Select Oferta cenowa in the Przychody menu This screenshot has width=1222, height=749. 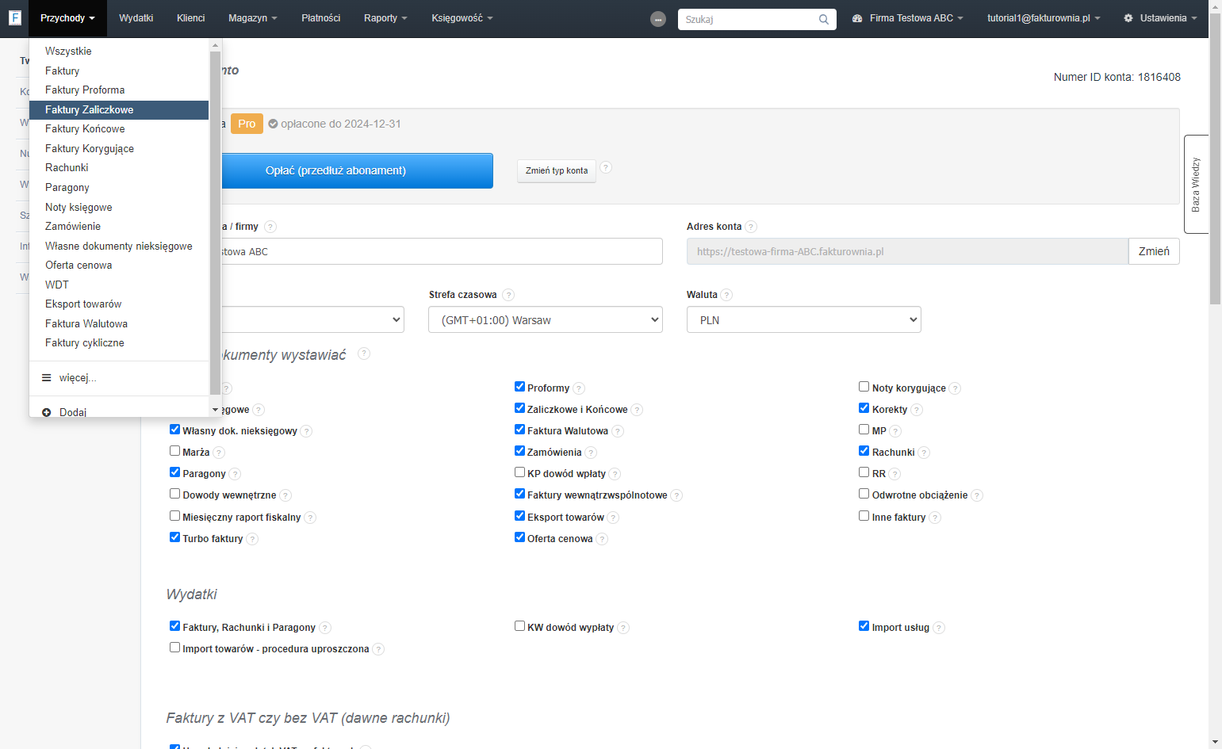tap(119, 266)
